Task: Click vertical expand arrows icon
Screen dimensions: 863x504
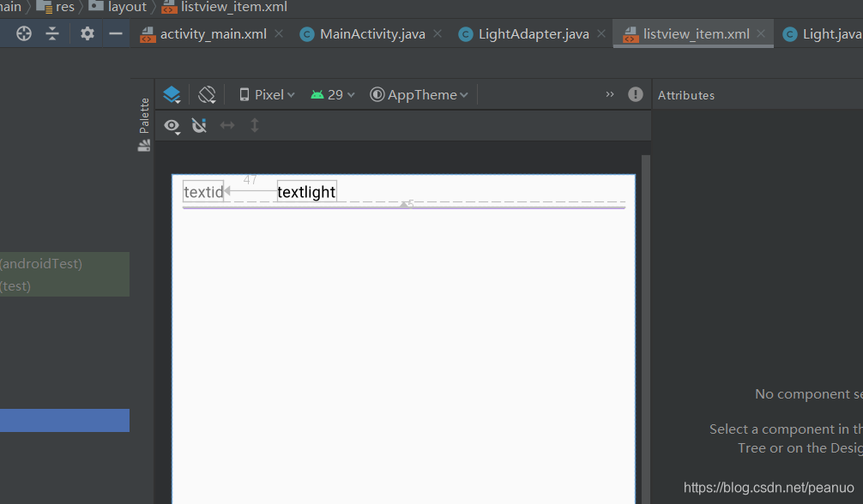Action: point(254,125)
